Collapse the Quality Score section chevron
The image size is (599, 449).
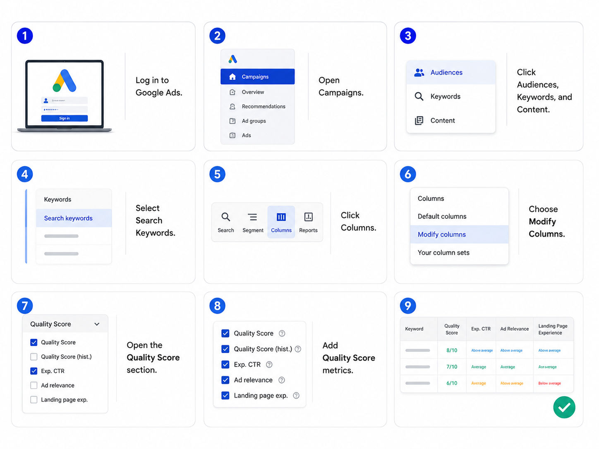tap(97, 324)
